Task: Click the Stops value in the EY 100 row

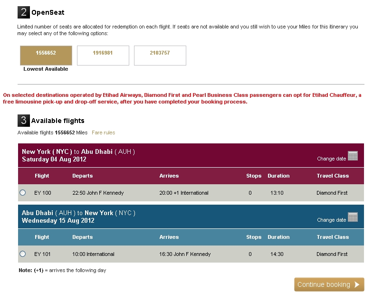Action: [x=250, y=193]
